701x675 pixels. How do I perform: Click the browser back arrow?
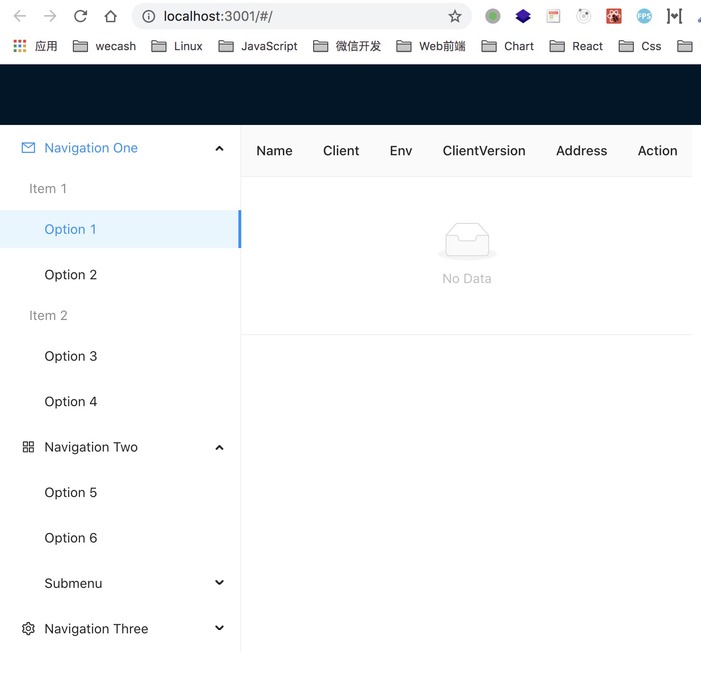pos(20,17)
